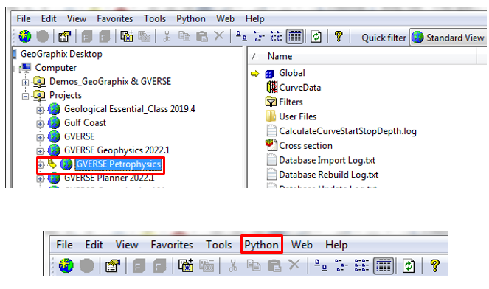Click the Refresh icon in upper toolbar
This screenshot has height=289, width=489.
(316, 36)
